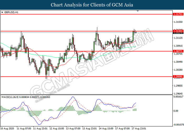Click the MACD -0.001575 scale value
Image resolution: width=184 pixels, height=131 pixels.
pos(178,125)
